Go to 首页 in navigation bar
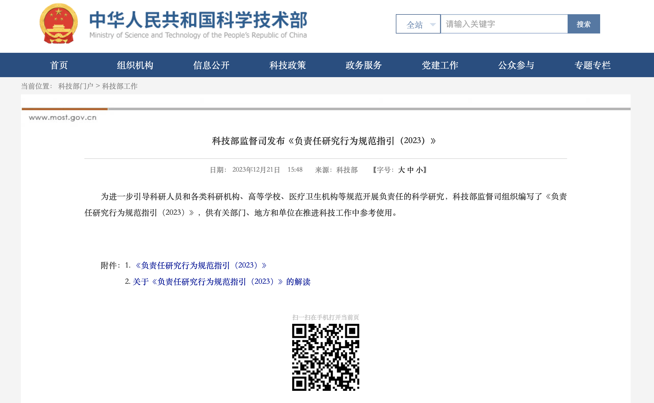 tap(59, 65)
